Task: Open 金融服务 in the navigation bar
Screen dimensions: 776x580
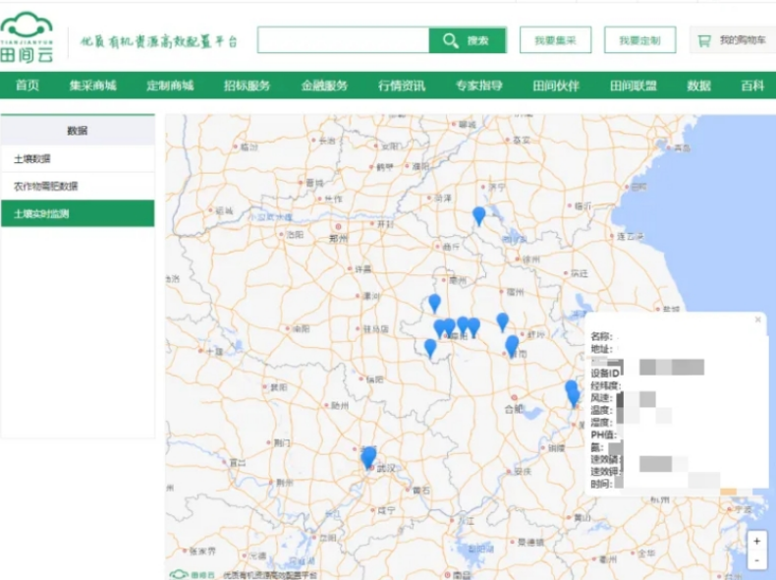Action: [324, 86]
